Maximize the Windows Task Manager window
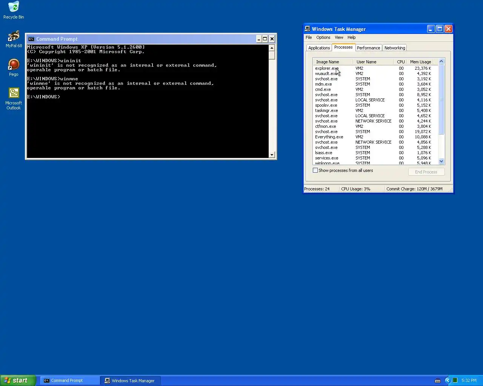483x386 pixels. pyautogui.click(x=440, y=29)
